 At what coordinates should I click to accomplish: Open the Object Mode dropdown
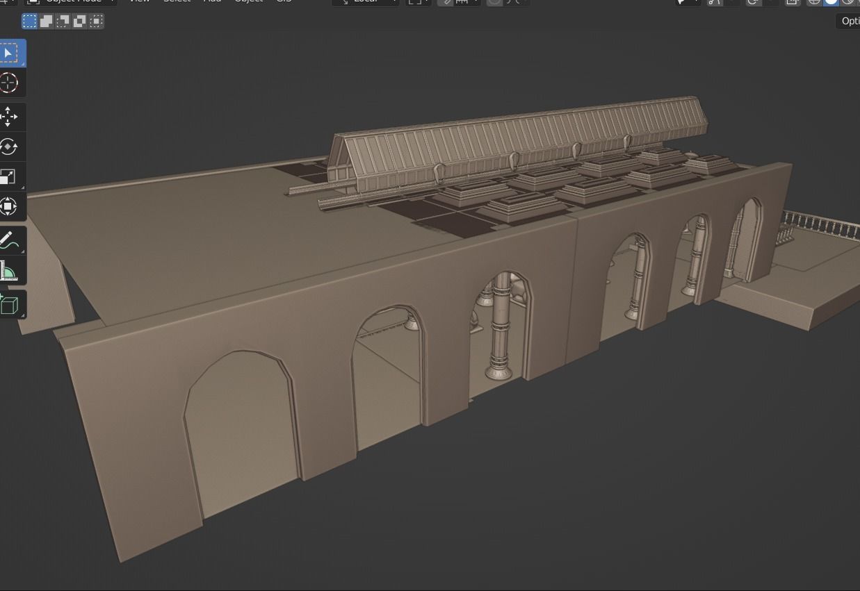(72, 2)
